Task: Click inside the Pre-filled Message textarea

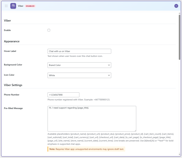Action: coord(92,119)
